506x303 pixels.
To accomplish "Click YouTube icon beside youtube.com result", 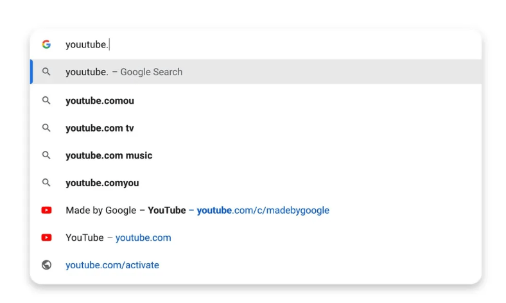I will 46,238.
